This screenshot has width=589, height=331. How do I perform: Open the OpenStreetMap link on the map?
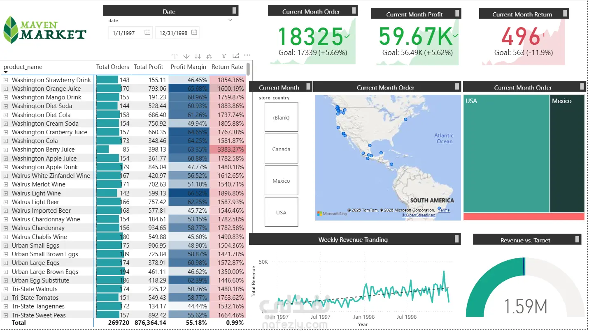coord(418,215)
